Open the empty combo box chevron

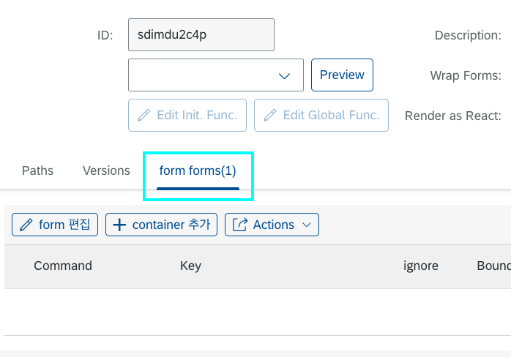click(284, 76)
